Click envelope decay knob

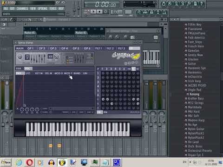tap(27, 109)
